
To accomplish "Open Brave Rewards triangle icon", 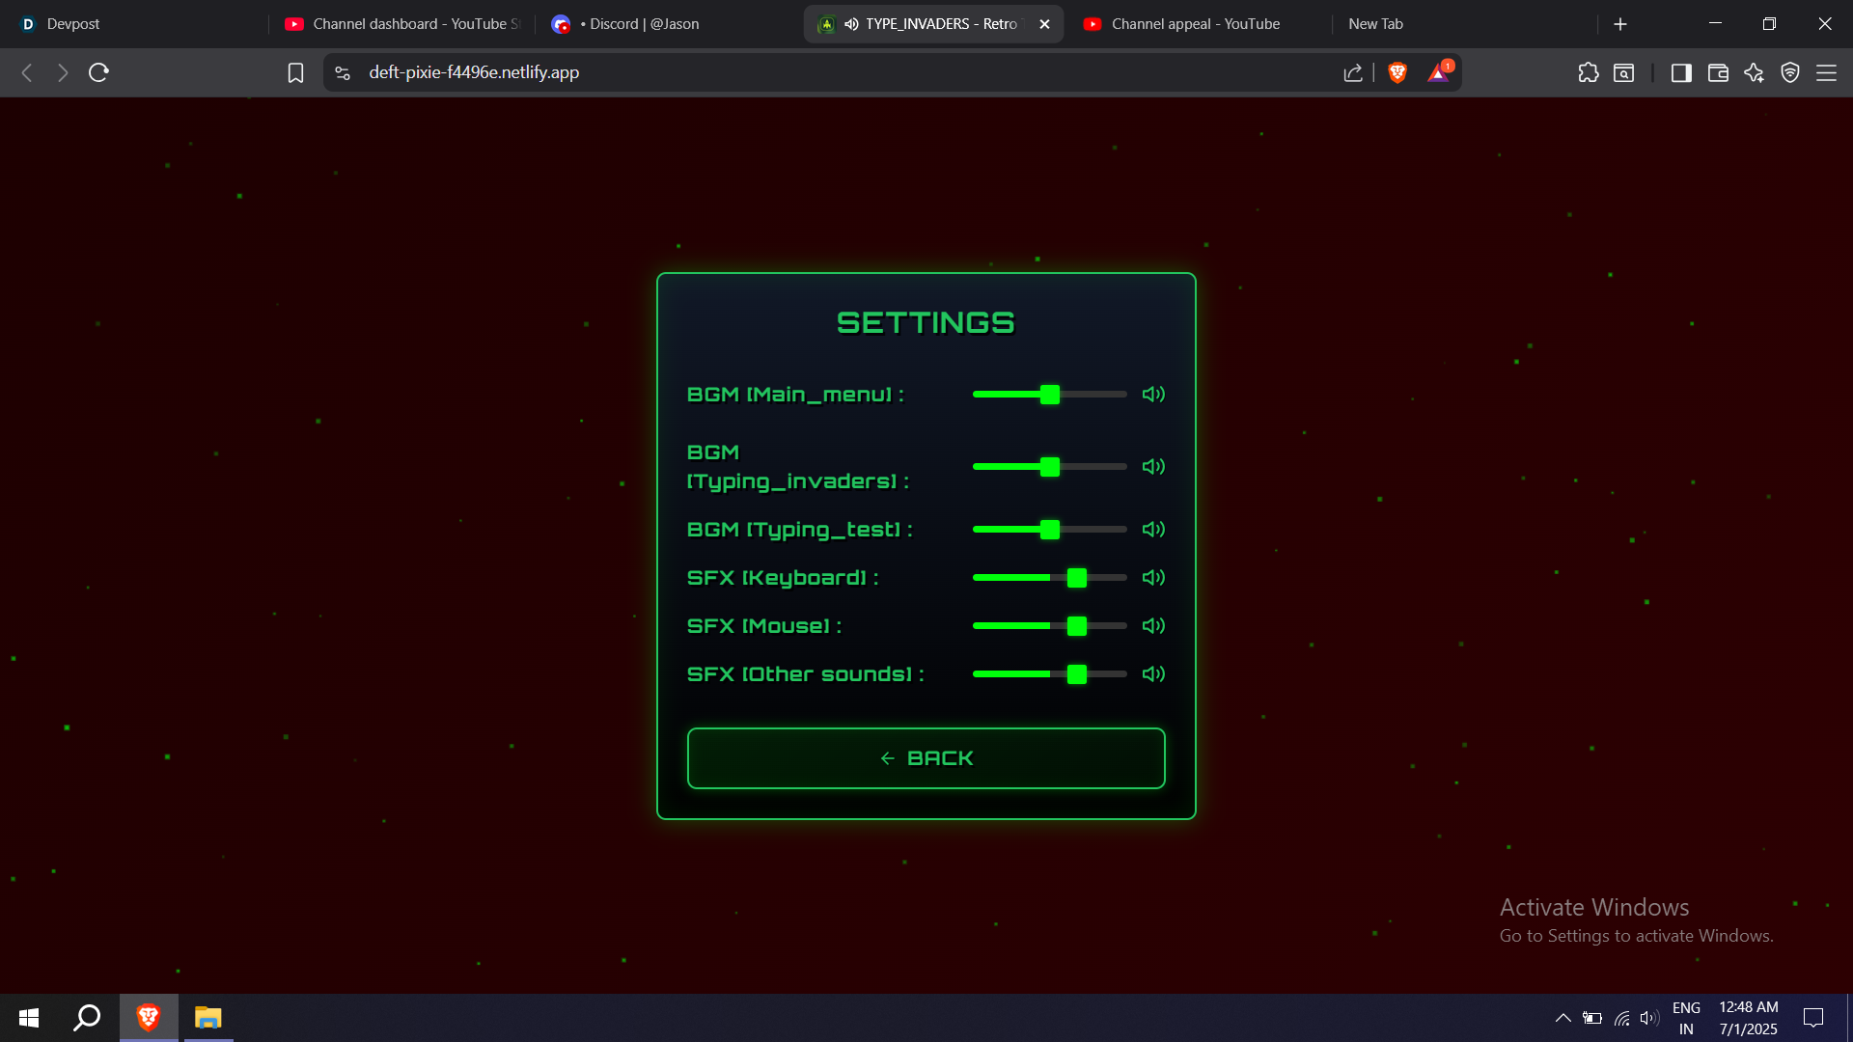I will pos(1438,72).
